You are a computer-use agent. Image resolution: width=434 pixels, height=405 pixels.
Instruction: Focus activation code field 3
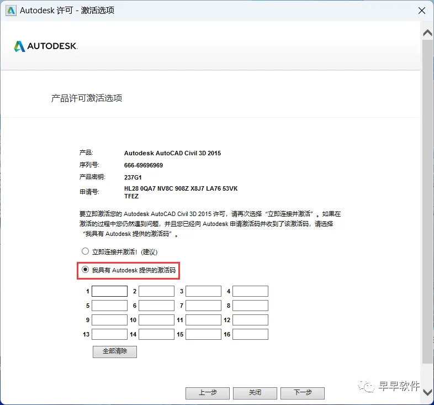(203, 291)
